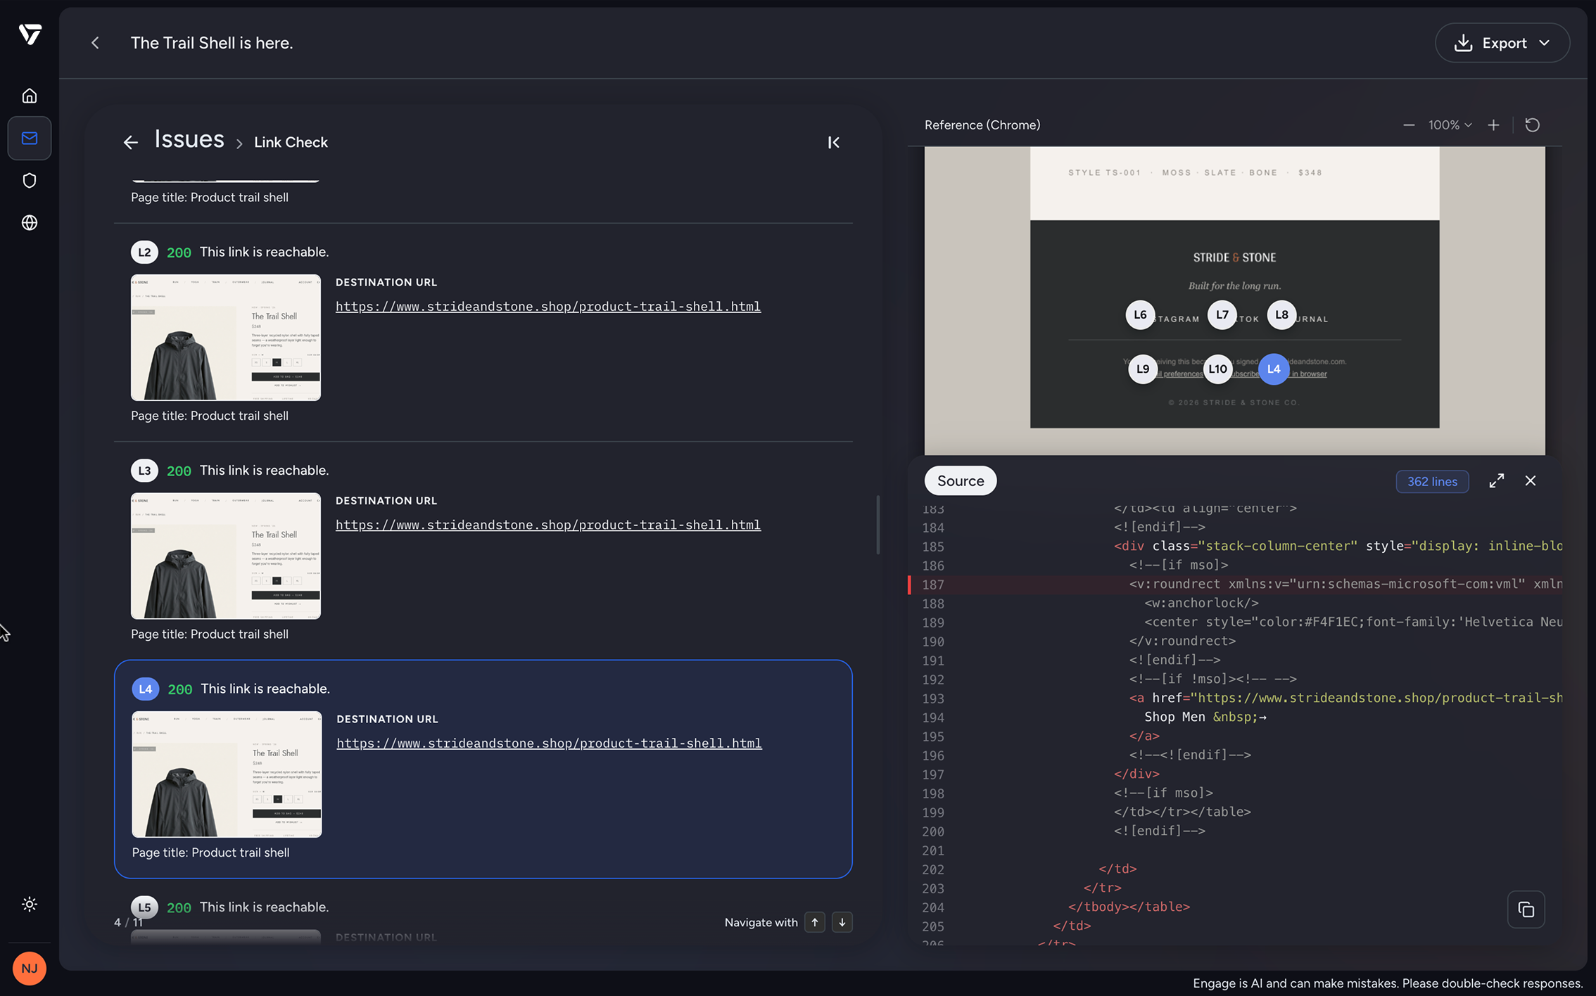Return to Issues using the back arrow
The width and height of the screenshot is (1596, 996).
(x=130, y=142)
